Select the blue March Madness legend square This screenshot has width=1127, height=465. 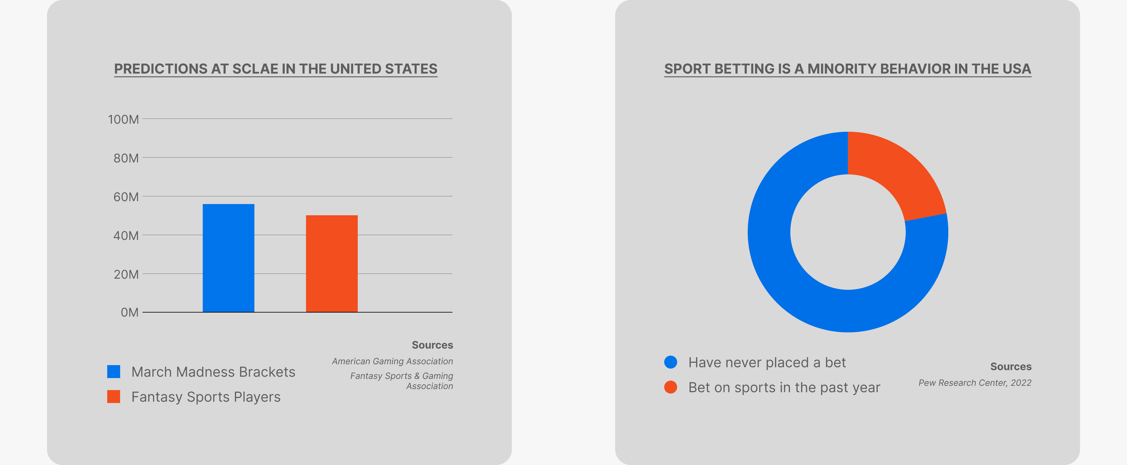114,371
